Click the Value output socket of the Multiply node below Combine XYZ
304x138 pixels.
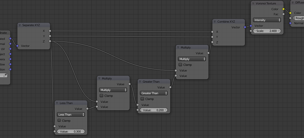[x=209, y=53]
